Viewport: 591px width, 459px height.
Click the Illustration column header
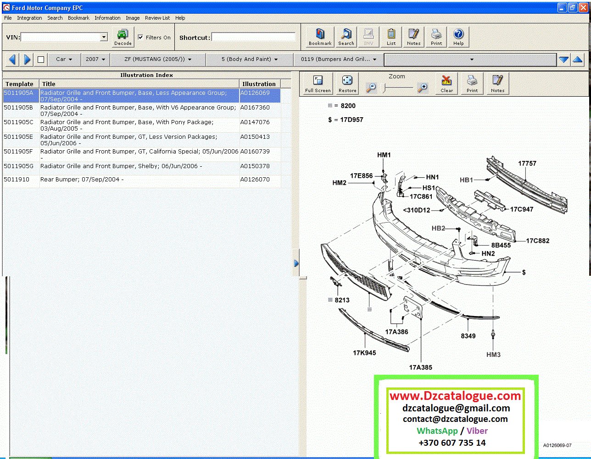260,84
